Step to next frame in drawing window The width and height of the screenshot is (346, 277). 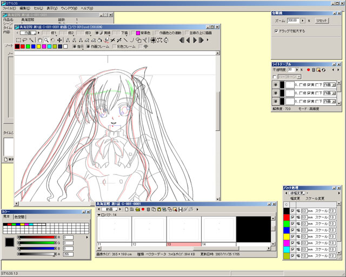coord(195,40)
